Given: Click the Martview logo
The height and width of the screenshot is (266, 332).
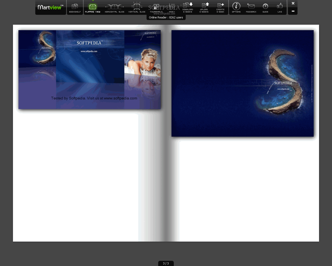Looking at the screenshot, I should pos(51,7).
